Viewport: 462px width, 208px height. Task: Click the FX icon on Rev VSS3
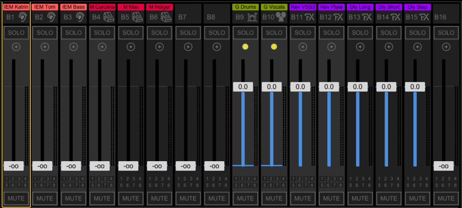pyautogui.click(x=310, y=17)
